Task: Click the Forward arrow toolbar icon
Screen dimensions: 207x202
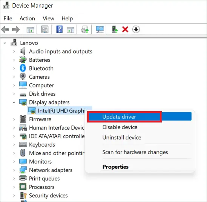Action: tap(16, 29)
